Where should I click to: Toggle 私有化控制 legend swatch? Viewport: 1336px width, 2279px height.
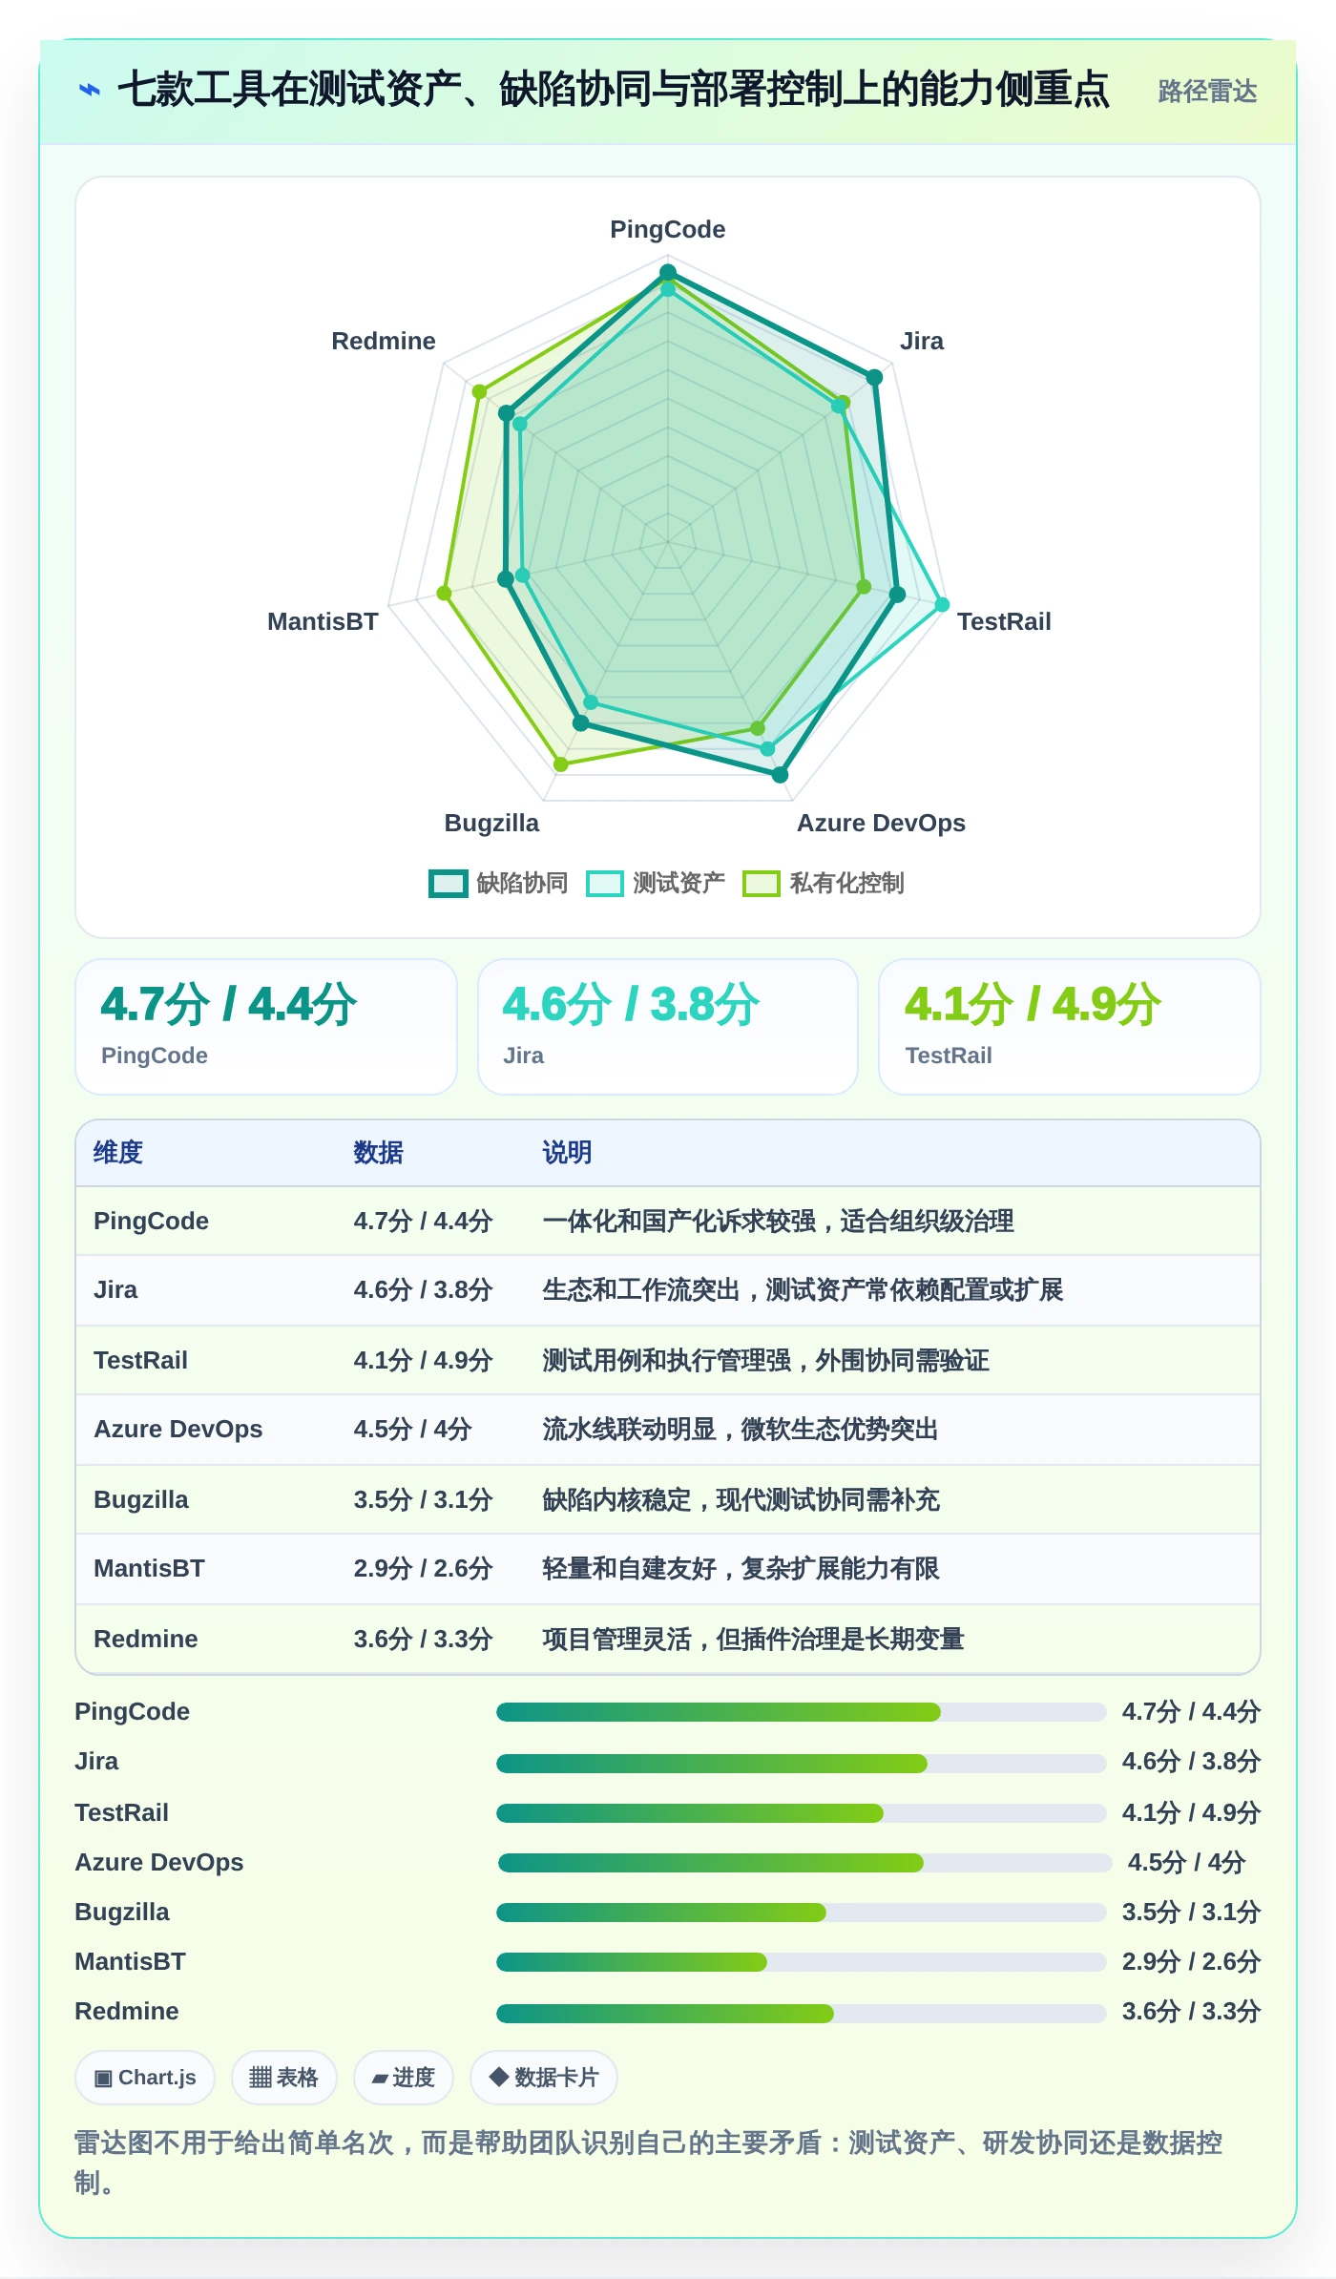coord(762,883)
